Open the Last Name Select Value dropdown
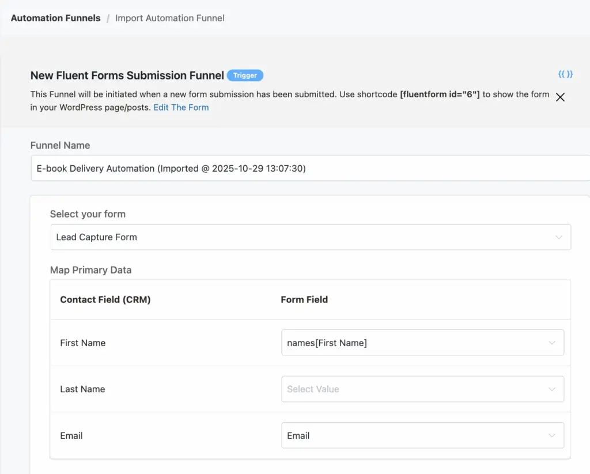 tap(403, 389)
